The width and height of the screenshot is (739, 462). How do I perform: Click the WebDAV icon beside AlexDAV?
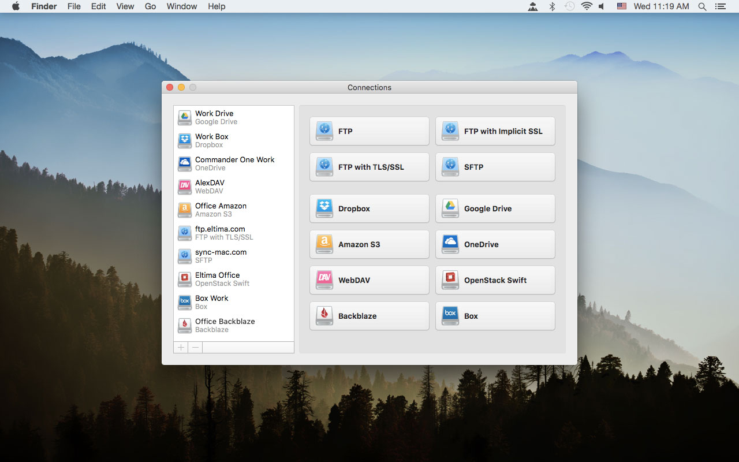click(x=185, y=187)
